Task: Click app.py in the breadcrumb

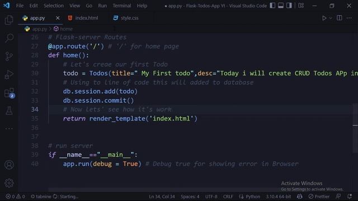Action: tap(40, 29)
